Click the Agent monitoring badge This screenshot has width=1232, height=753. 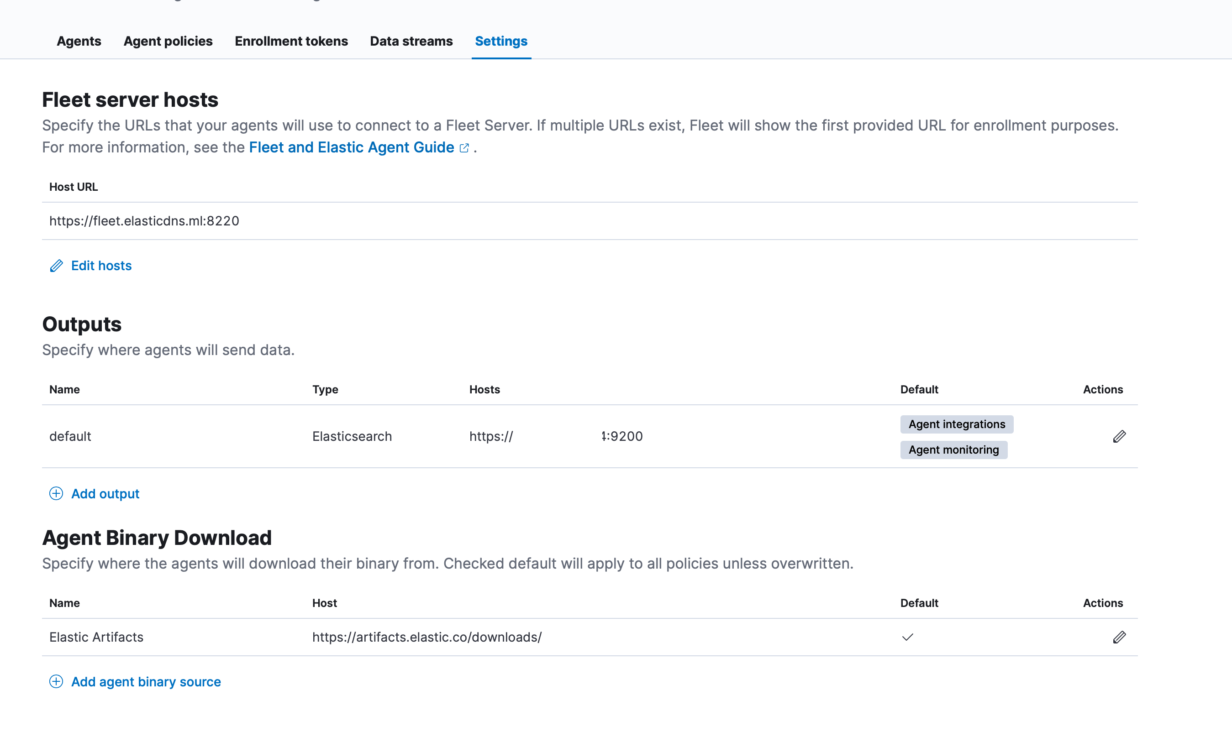pos(953,450)
